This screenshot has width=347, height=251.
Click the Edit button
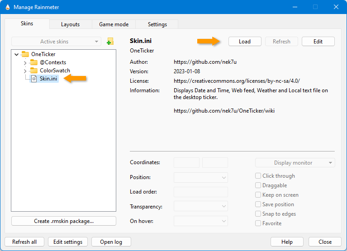point(318,41)
